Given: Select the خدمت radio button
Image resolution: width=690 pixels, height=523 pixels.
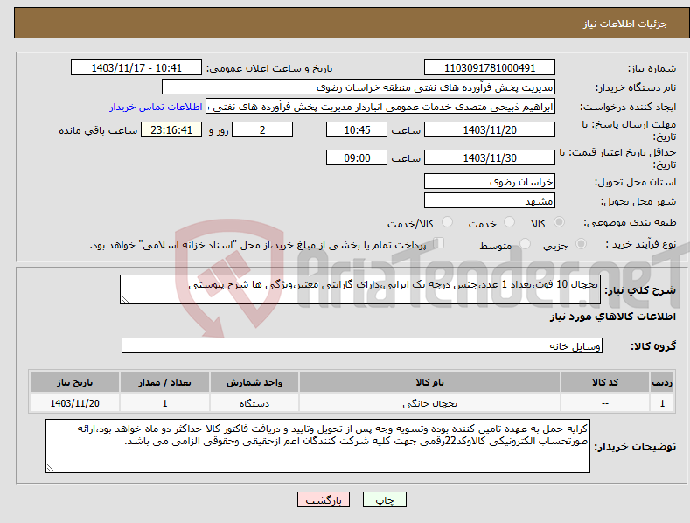Looking at the screenshot, I should tap(509, 222).
